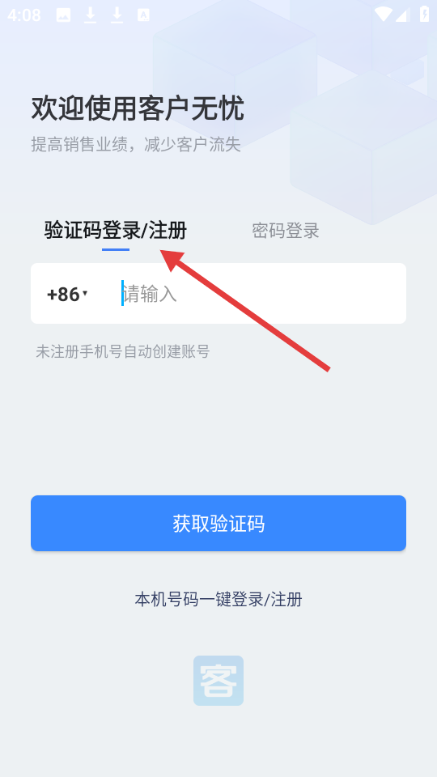Tap the blue 获取验证码 button
Image resolution: width=437 pixels, height=777 pixels.
[218, 524]
